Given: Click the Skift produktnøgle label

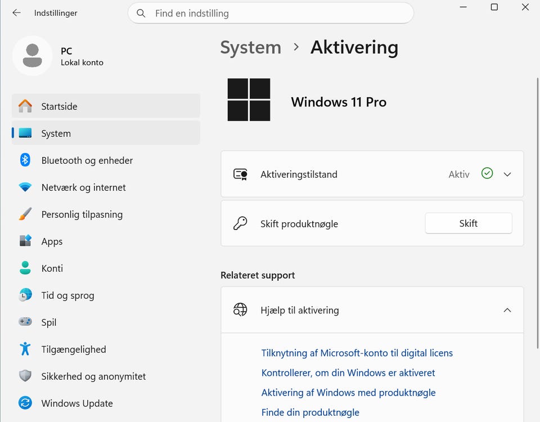Looking at the screenshot, I should pyautogui.click(x=299, y=224).
